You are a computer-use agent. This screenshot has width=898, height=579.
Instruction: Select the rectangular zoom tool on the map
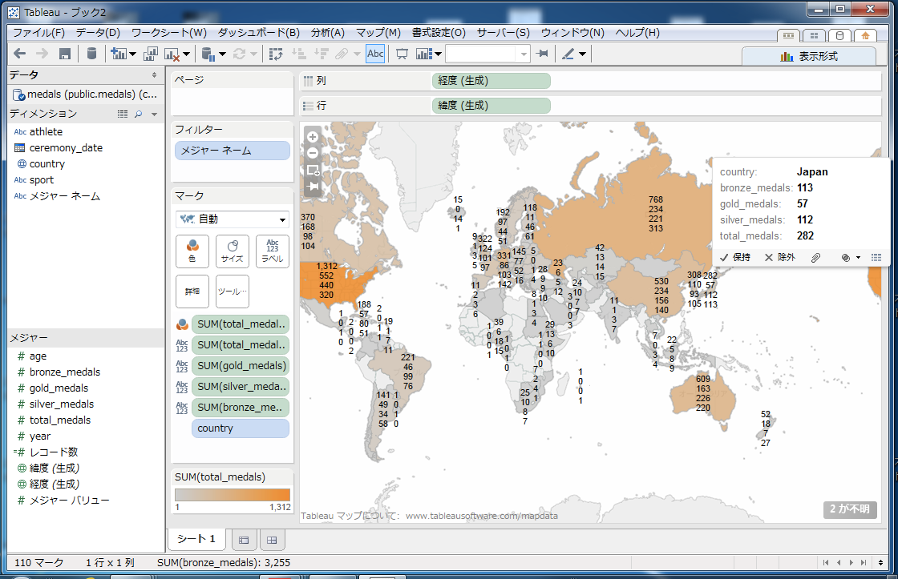313,171
